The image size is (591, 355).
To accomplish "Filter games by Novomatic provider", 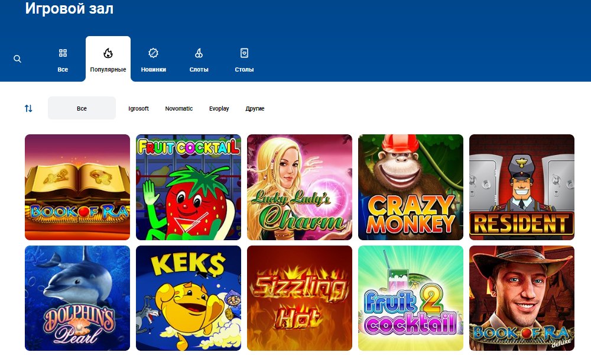I will click(x=178, y=109).
